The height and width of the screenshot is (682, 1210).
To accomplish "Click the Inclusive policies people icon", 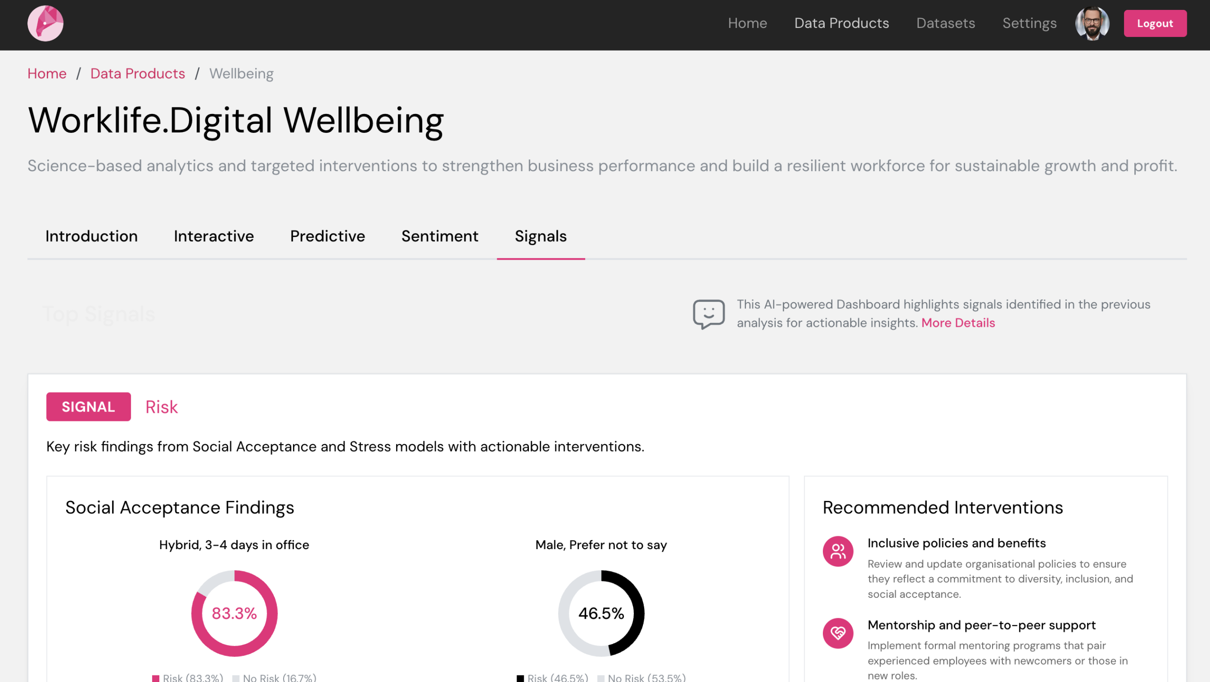I will (x=838, y=551).
